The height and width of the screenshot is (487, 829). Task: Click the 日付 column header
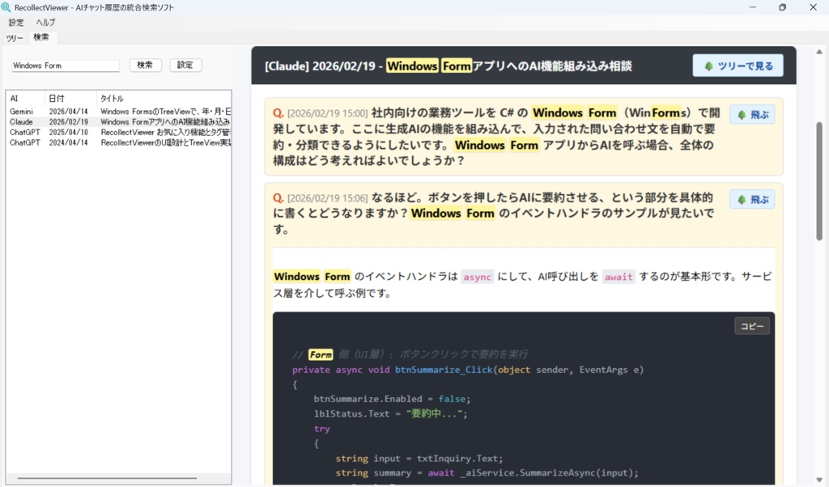71,98
